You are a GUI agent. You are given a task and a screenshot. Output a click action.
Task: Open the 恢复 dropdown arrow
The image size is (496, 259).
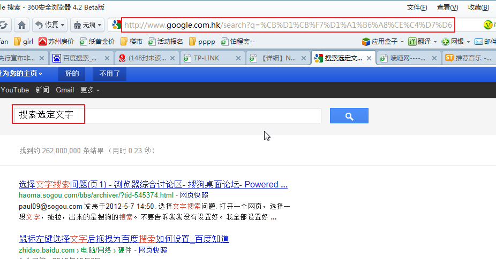pyautogui.click(x=63, y=25)
